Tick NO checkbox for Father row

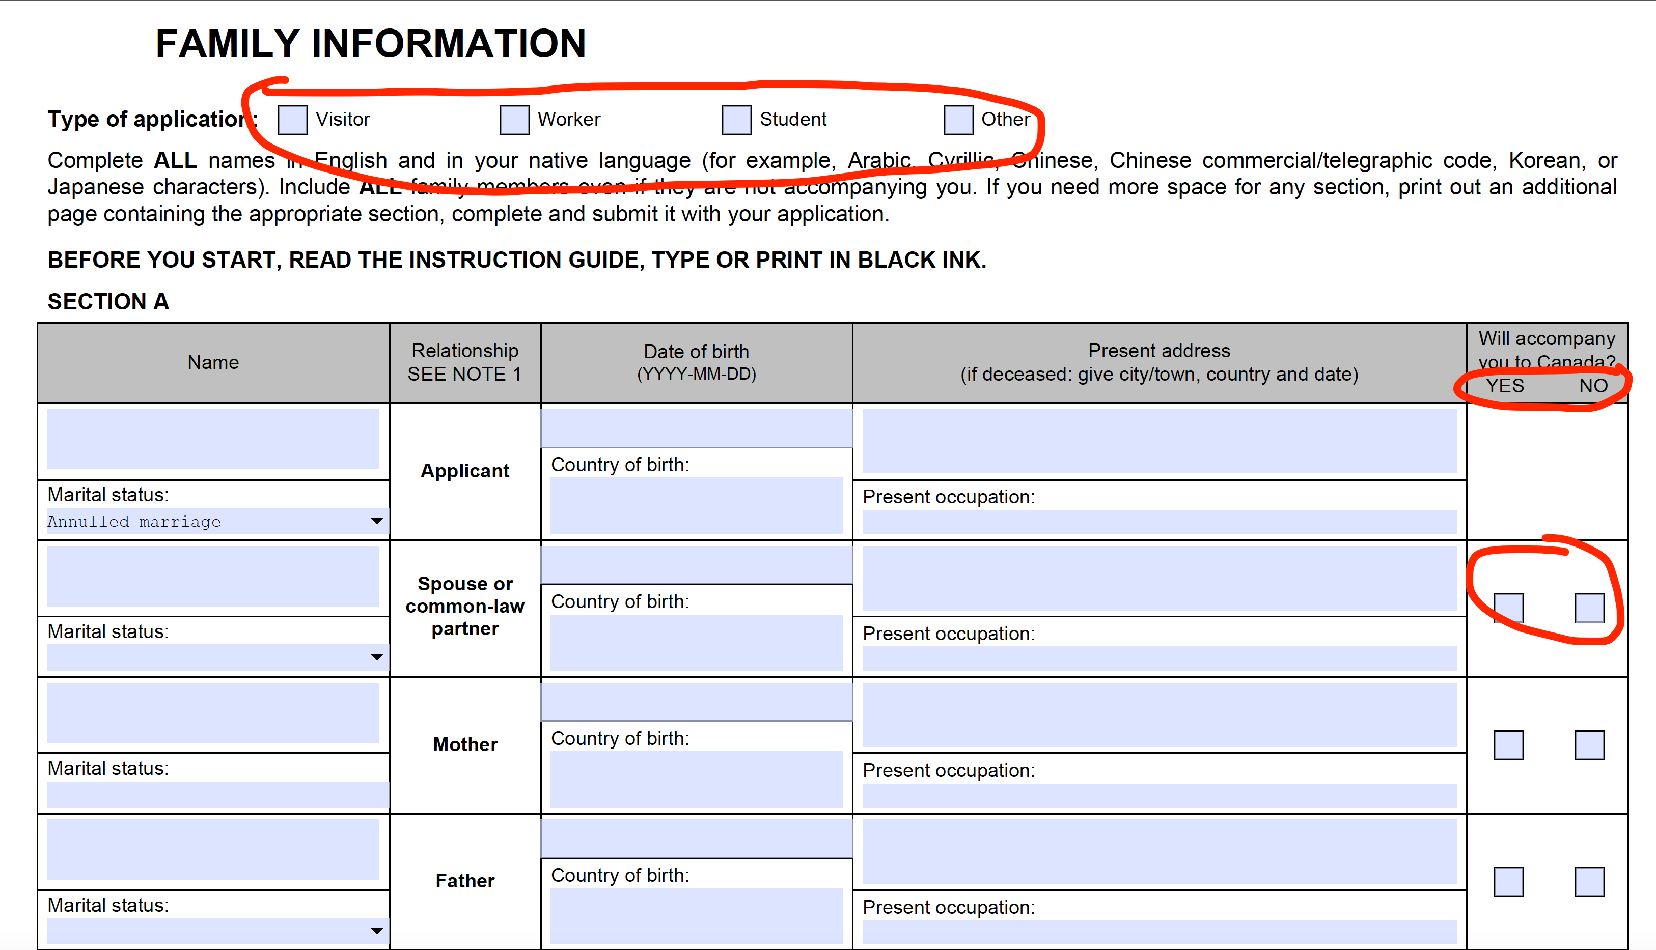click(1589, 882)
